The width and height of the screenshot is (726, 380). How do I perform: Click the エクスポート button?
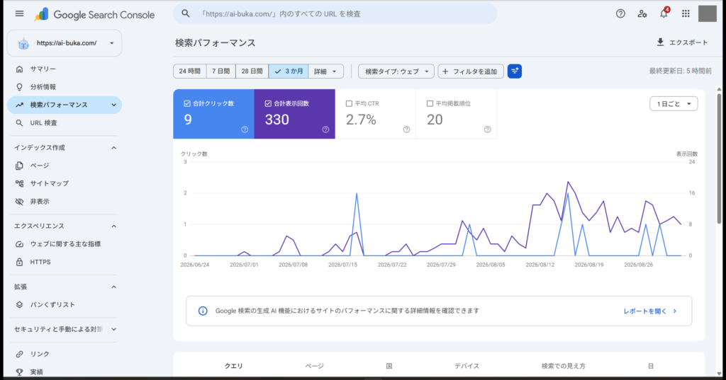pos(683,42)
